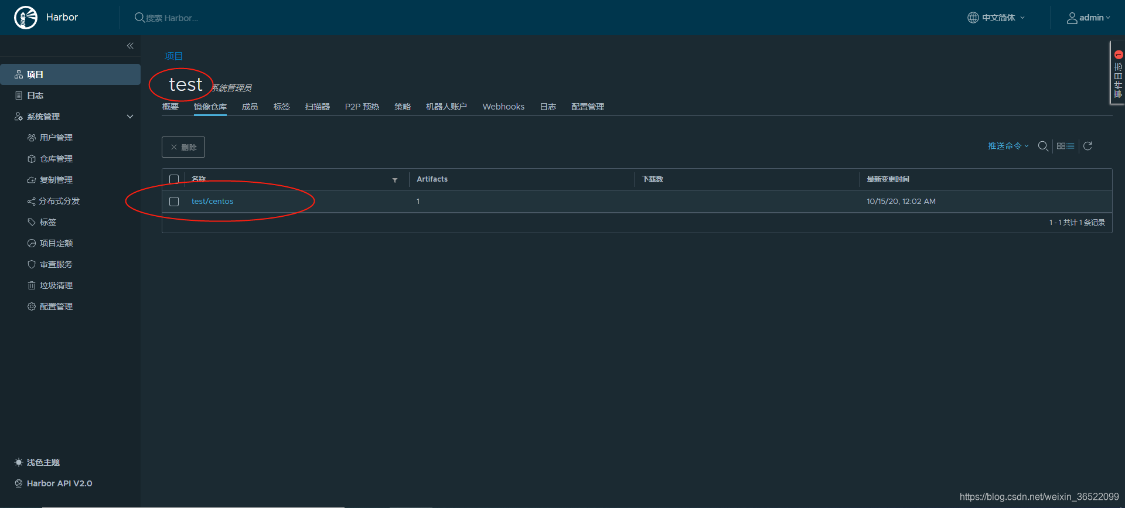Click the globe language icon

[973, 18]
